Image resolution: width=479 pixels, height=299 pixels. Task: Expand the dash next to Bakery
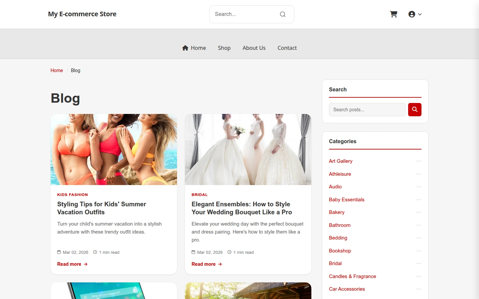pos(419,212)
